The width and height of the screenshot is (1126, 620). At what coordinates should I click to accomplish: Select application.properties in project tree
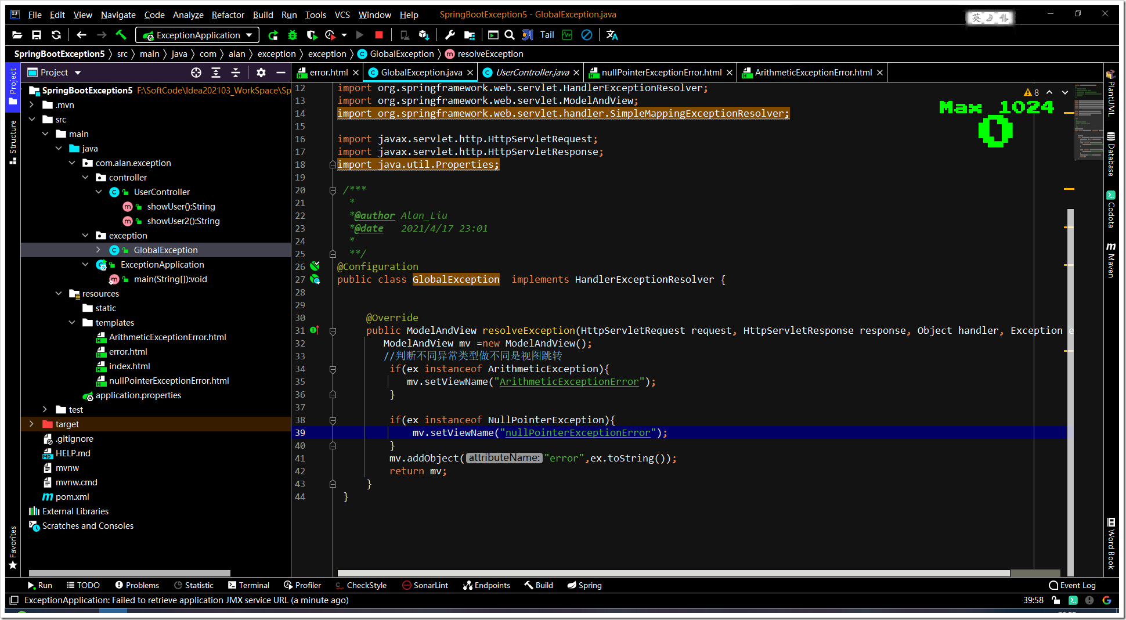[138, 395]
